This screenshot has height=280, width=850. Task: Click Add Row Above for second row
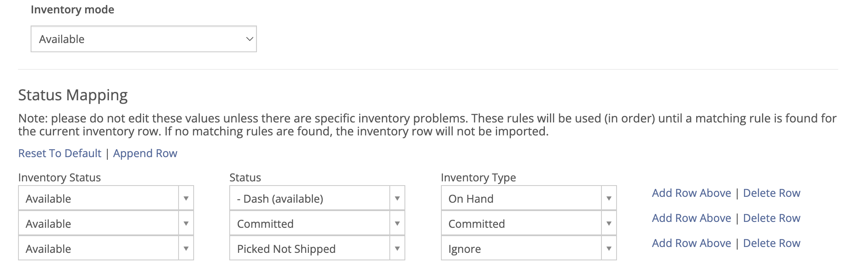pos(691,218)
